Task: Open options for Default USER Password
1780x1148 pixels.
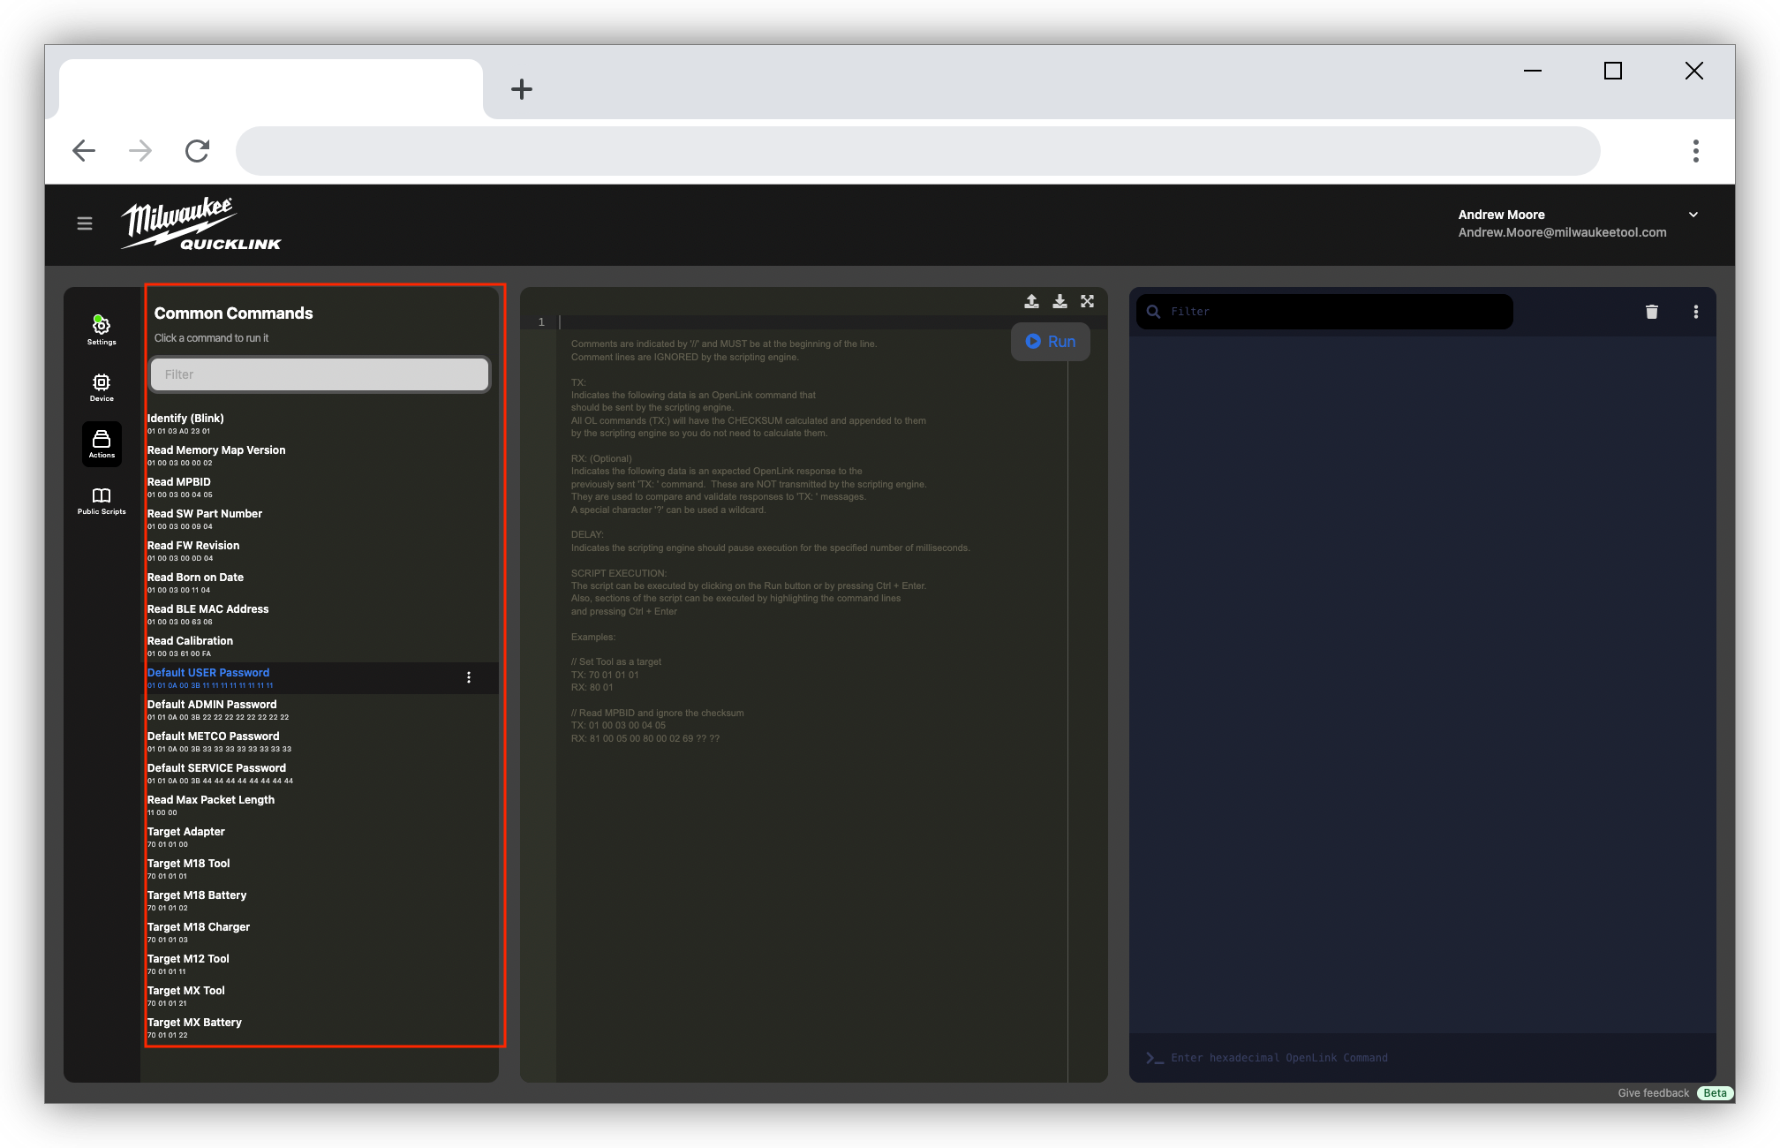Action: pyautogui.click(x=469, y=677)
